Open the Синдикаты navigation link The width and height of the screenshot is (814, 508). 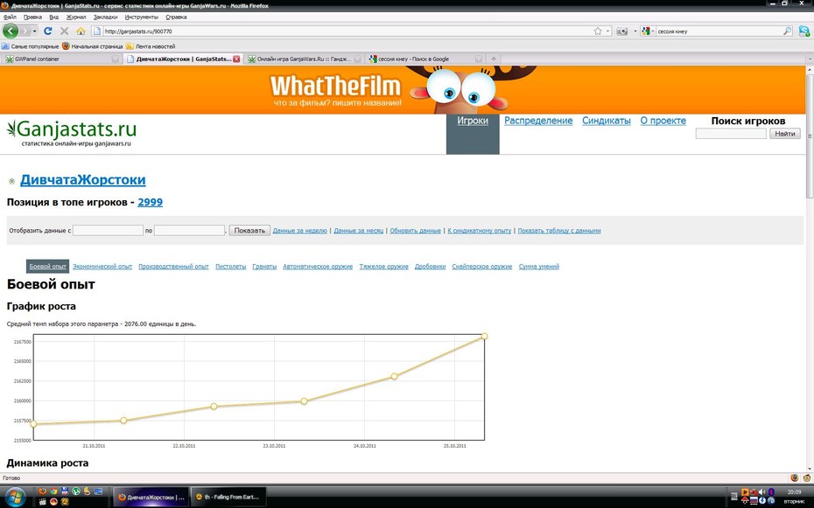[607, 121]
